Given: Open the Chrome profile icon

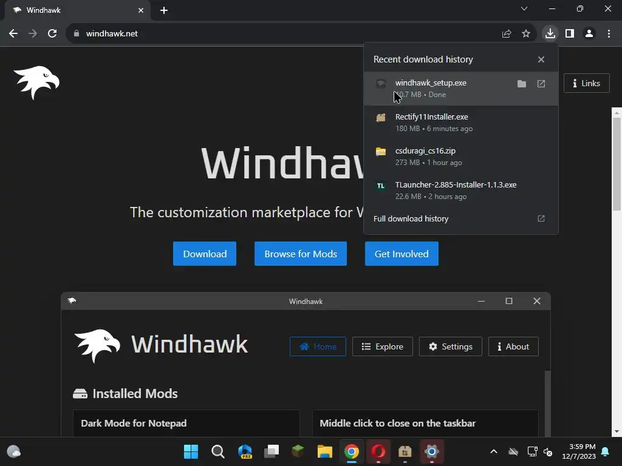Looking at the screenshot, I should [589, 34].
